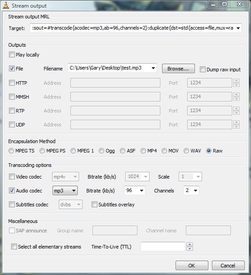Enable Select all elementary streams checkbox
Screen dimensions: 251x275
tap(14, 247)
